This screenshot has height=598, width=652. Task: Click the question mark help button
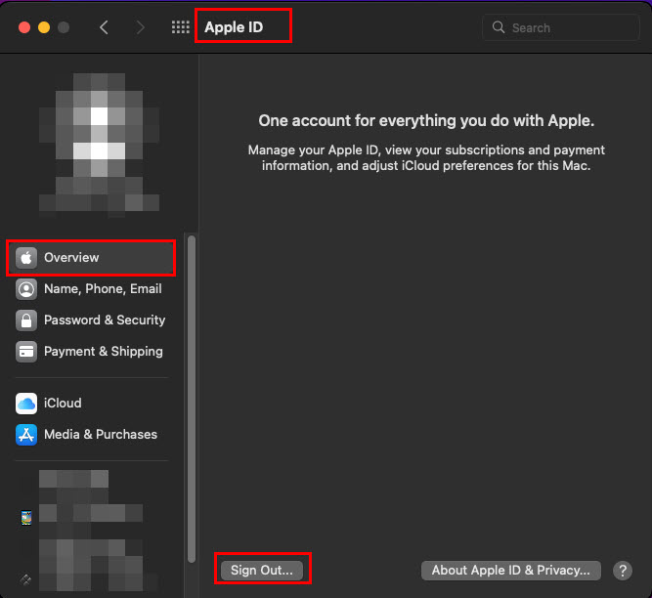click(623, 571)
